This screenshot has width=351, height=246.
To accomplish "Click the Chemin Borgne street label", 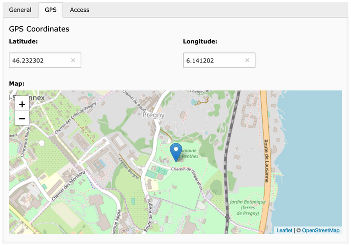I will [x=129, y=169].
